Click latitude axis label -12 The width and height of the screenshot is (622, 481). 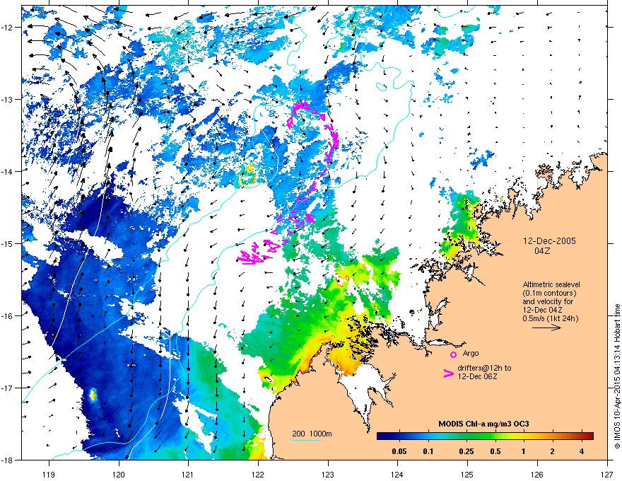pyautogui.click(x=7, y=28)
